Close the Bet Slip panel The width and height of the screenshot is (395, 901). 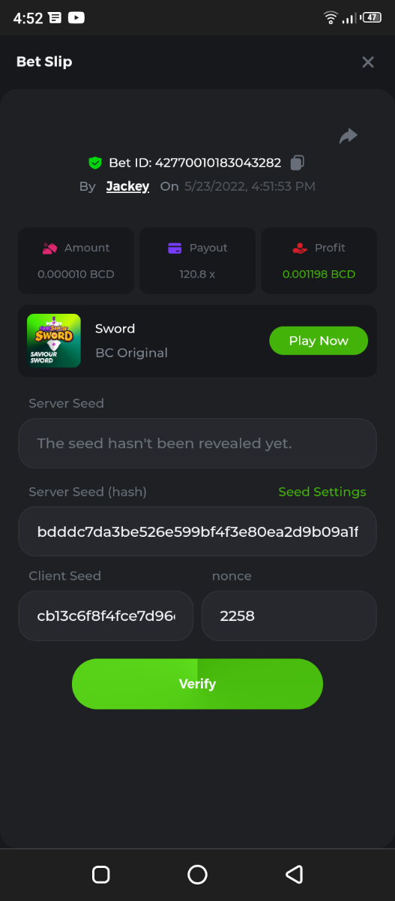pyautogui.click(x=368, y=62)
